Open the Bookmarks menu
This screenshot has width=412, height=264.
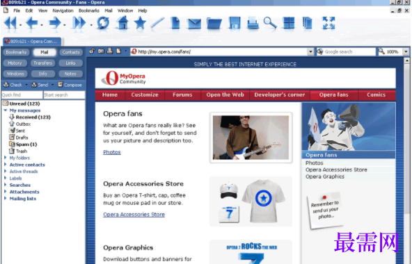click(89, 10)
